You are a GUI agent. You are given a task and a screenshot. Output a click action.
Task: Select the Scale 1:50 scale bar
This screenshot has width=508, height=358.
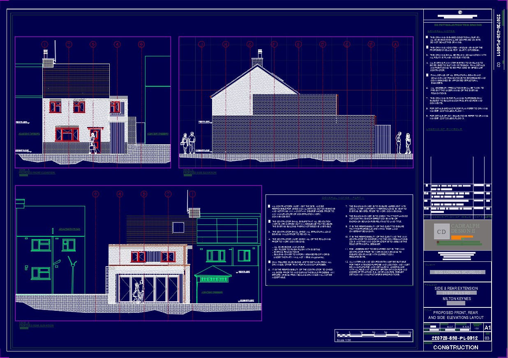click(373, 335)
